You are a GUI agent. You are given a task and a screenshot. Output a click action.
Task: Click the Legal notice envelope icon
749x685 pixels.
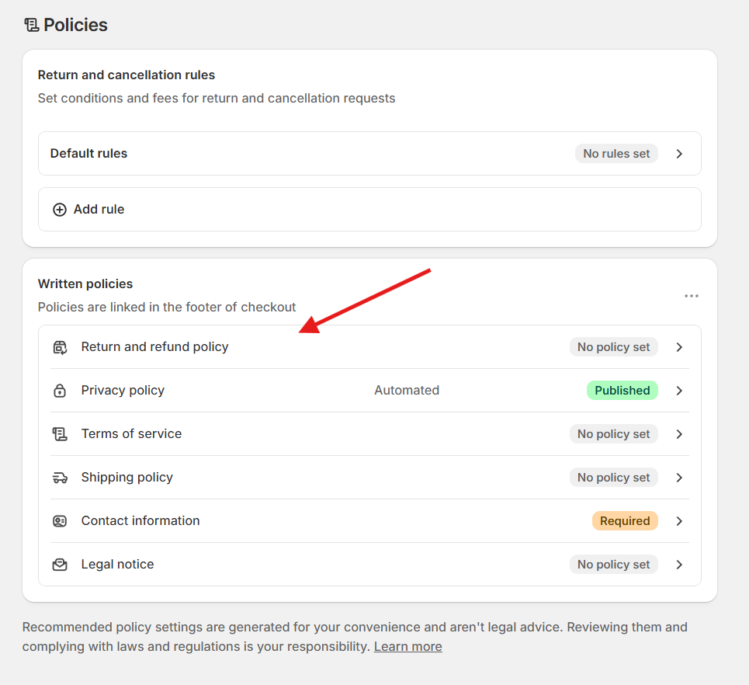60,565
